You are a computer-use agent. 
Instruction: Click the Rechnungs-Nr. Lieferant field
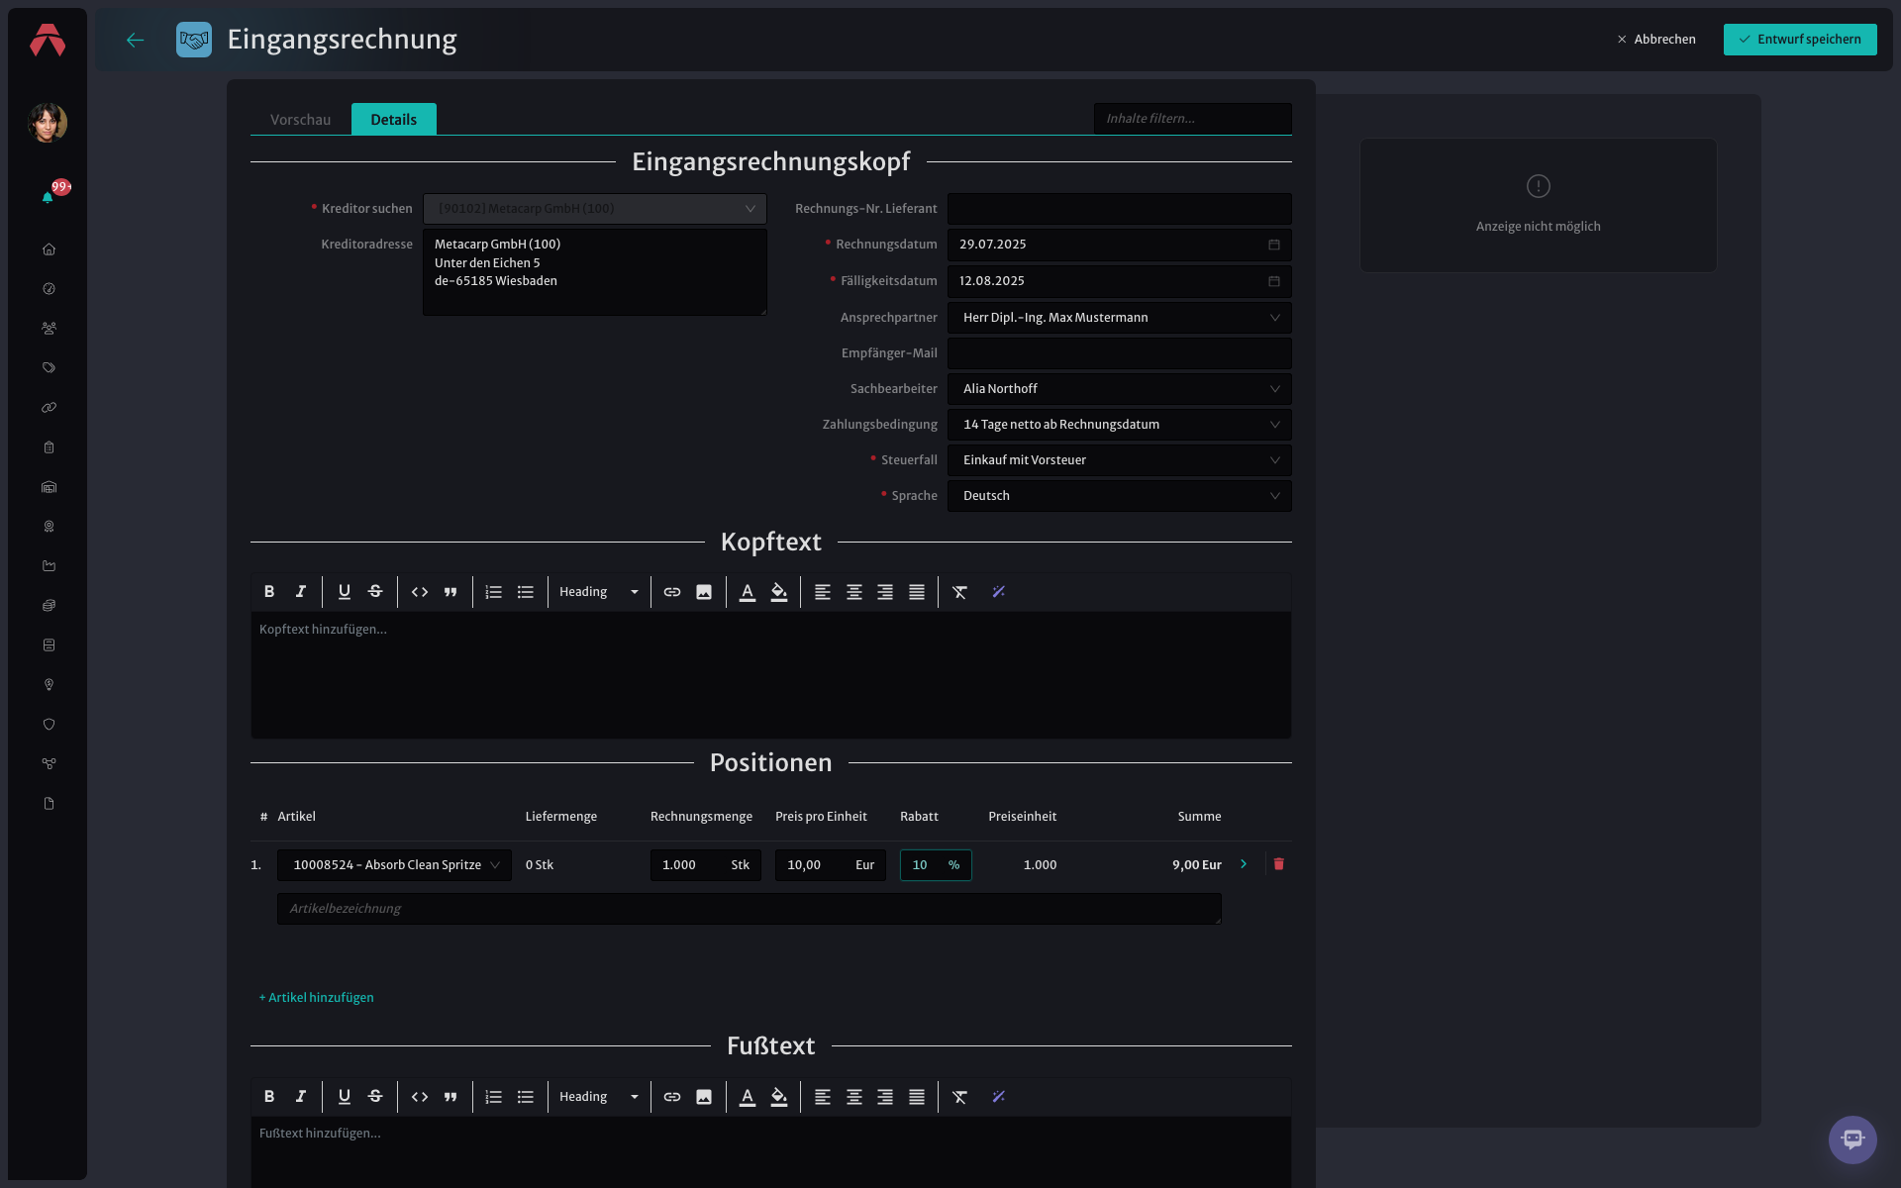click(1120, 209)
